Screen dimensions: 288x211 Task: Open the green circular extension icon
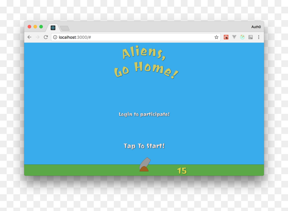[x=242, y=37]
